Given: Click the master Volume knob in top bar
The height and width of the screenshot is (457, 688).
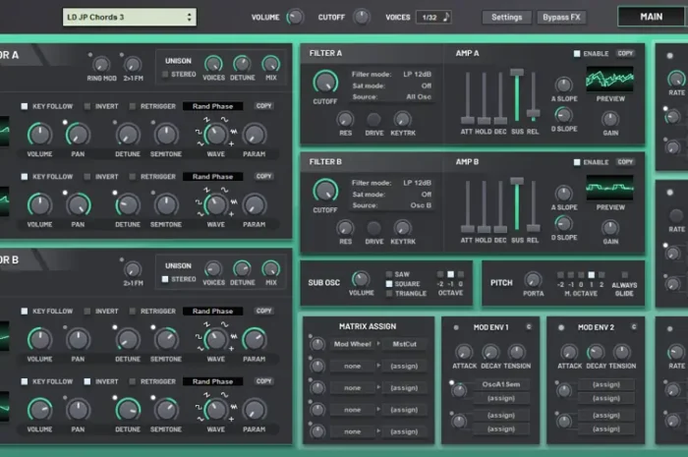Looking at the screenshot, I should click(294, 17).
